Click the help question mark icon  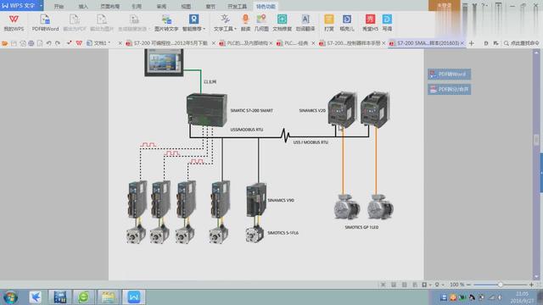pos(484,6)
